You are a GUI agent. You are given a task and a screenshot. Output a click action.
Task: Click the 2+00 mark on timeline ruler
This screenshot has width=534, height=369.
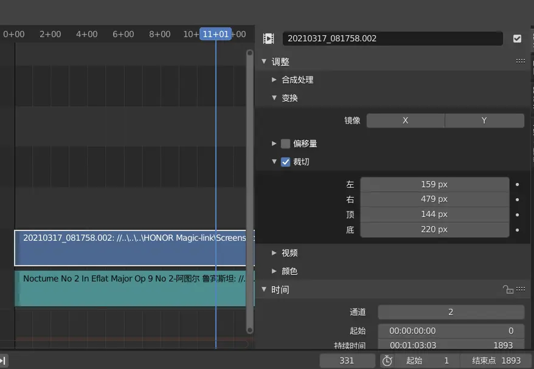pos(50,34)
